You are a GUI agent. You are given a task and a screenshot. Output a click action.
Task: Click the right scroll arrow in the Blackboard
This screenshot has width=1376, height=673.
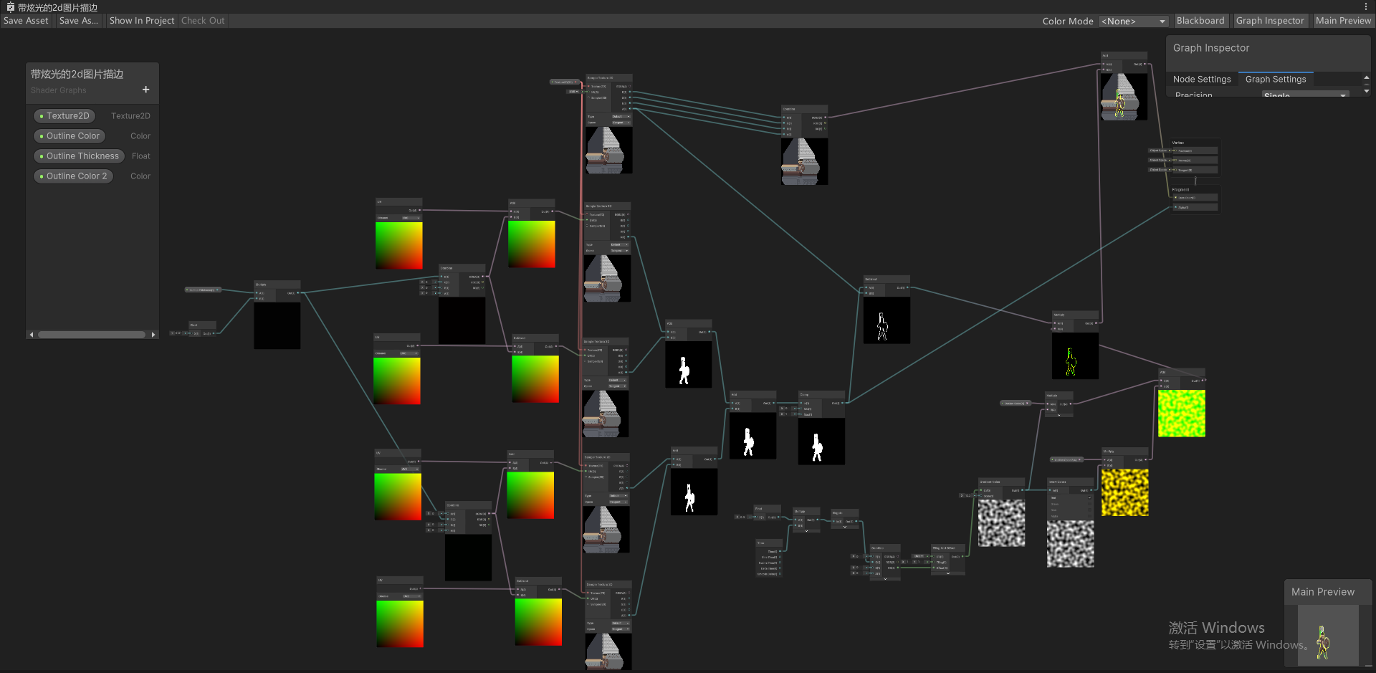(153, 334)
